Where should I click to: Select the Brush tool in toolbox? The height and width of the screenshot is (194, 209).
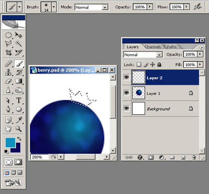point(19,64)
